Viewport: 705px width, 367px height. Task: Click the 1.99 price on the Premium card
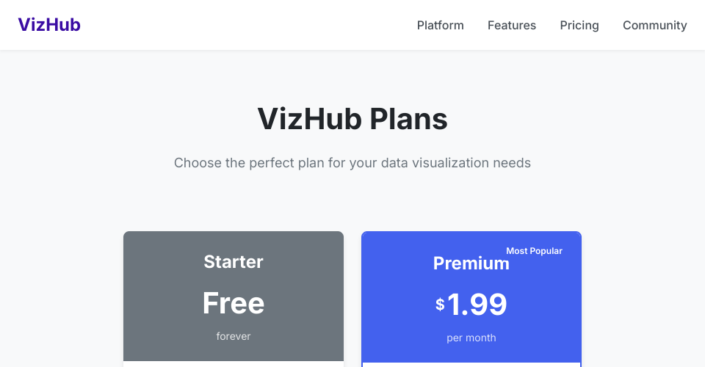477,304
